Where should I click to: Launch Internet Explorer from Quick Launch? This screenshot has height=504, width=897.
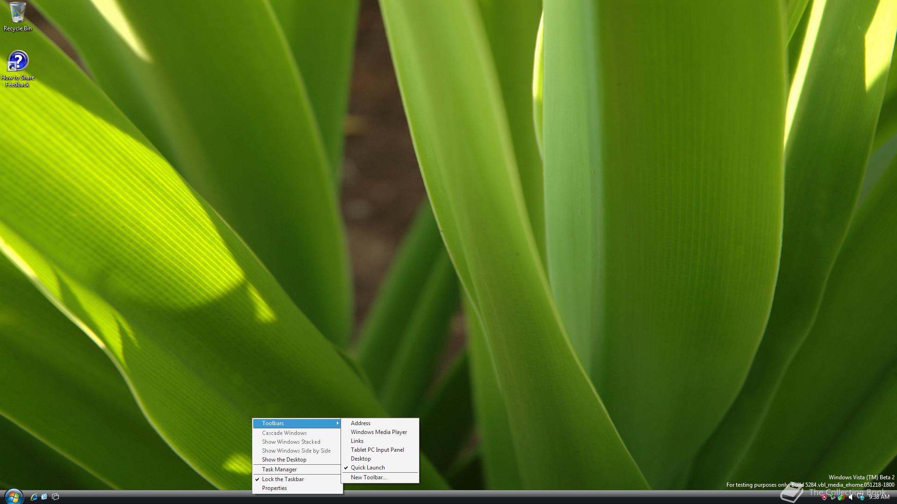coord(34,497)
